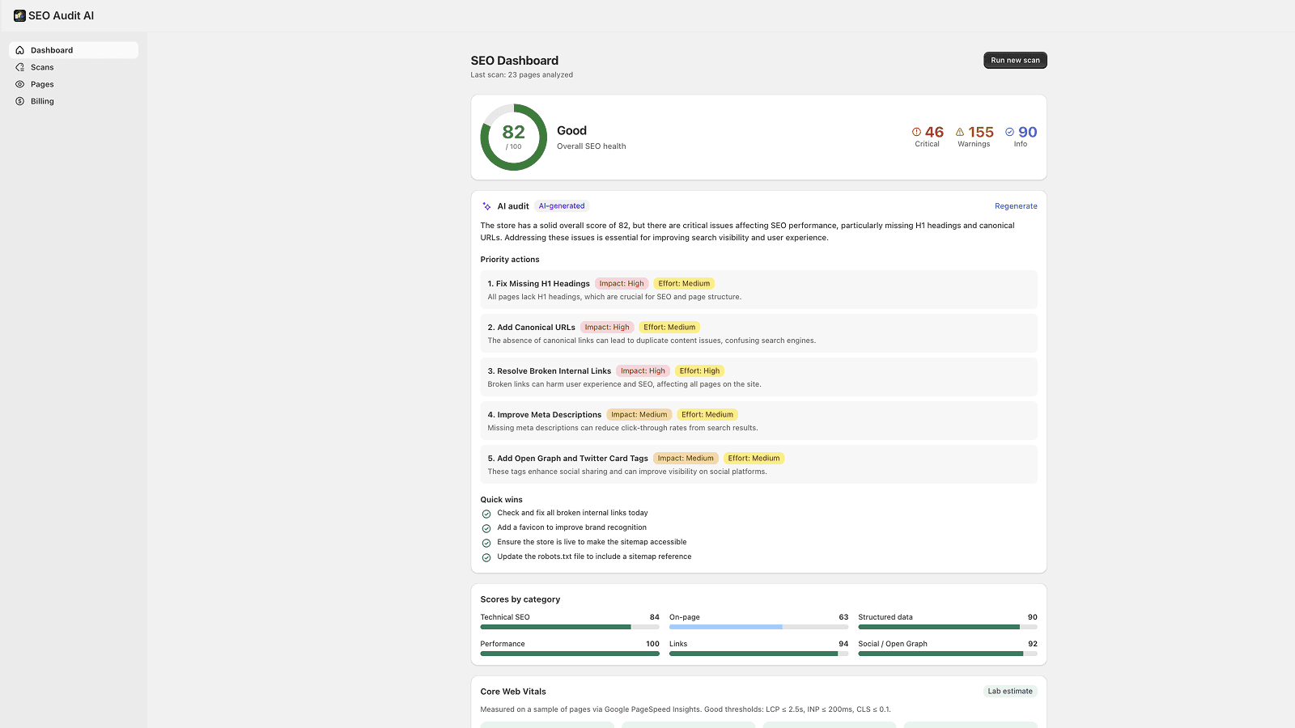Click the Critical alert circle icon
1295x728 pixels.
click(916, 132)
